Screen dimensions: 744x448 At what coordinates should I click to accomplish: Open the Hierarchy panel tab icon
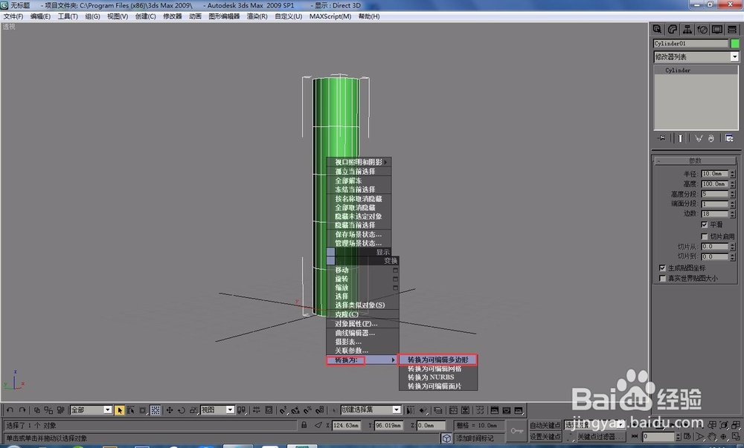[x=687, y=30]
